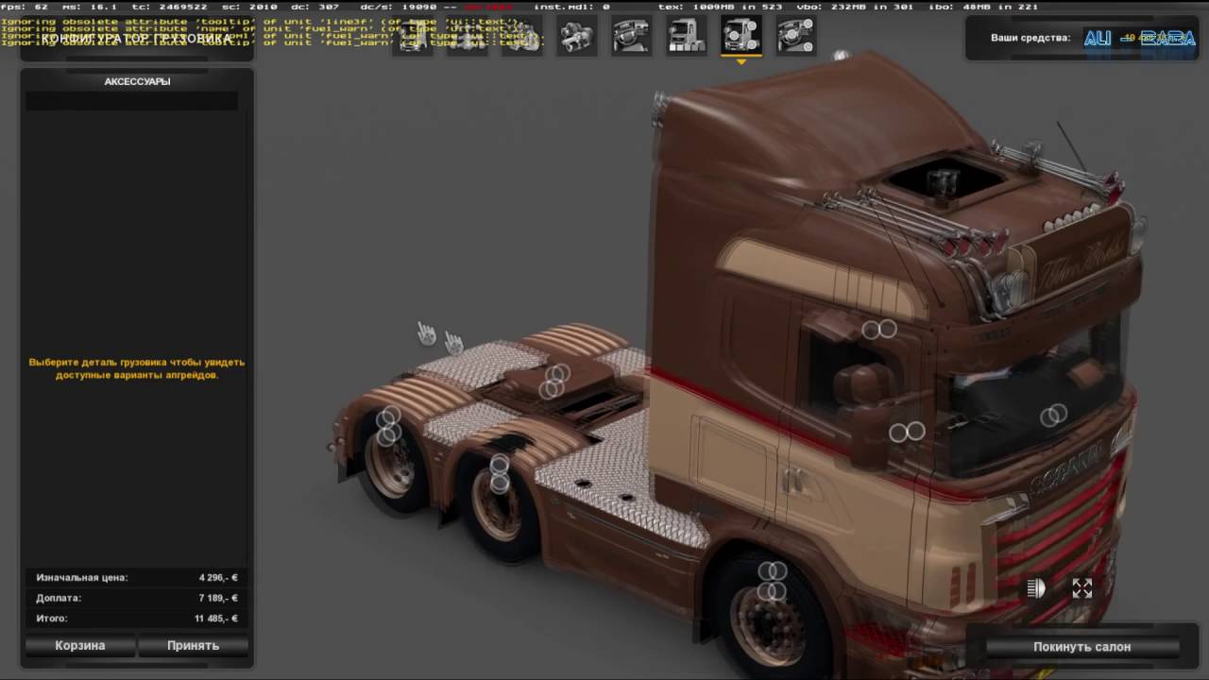Open the cabin interior steering wheel tab

point(632,37)
